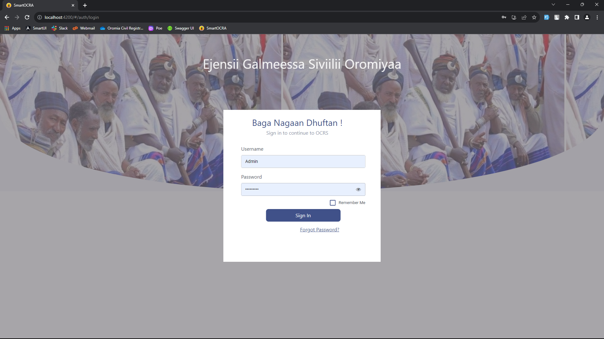Restore down the browser window
The height and width of the screenshot is (339, 604).
pyautogui.click(x=582, y=4)
